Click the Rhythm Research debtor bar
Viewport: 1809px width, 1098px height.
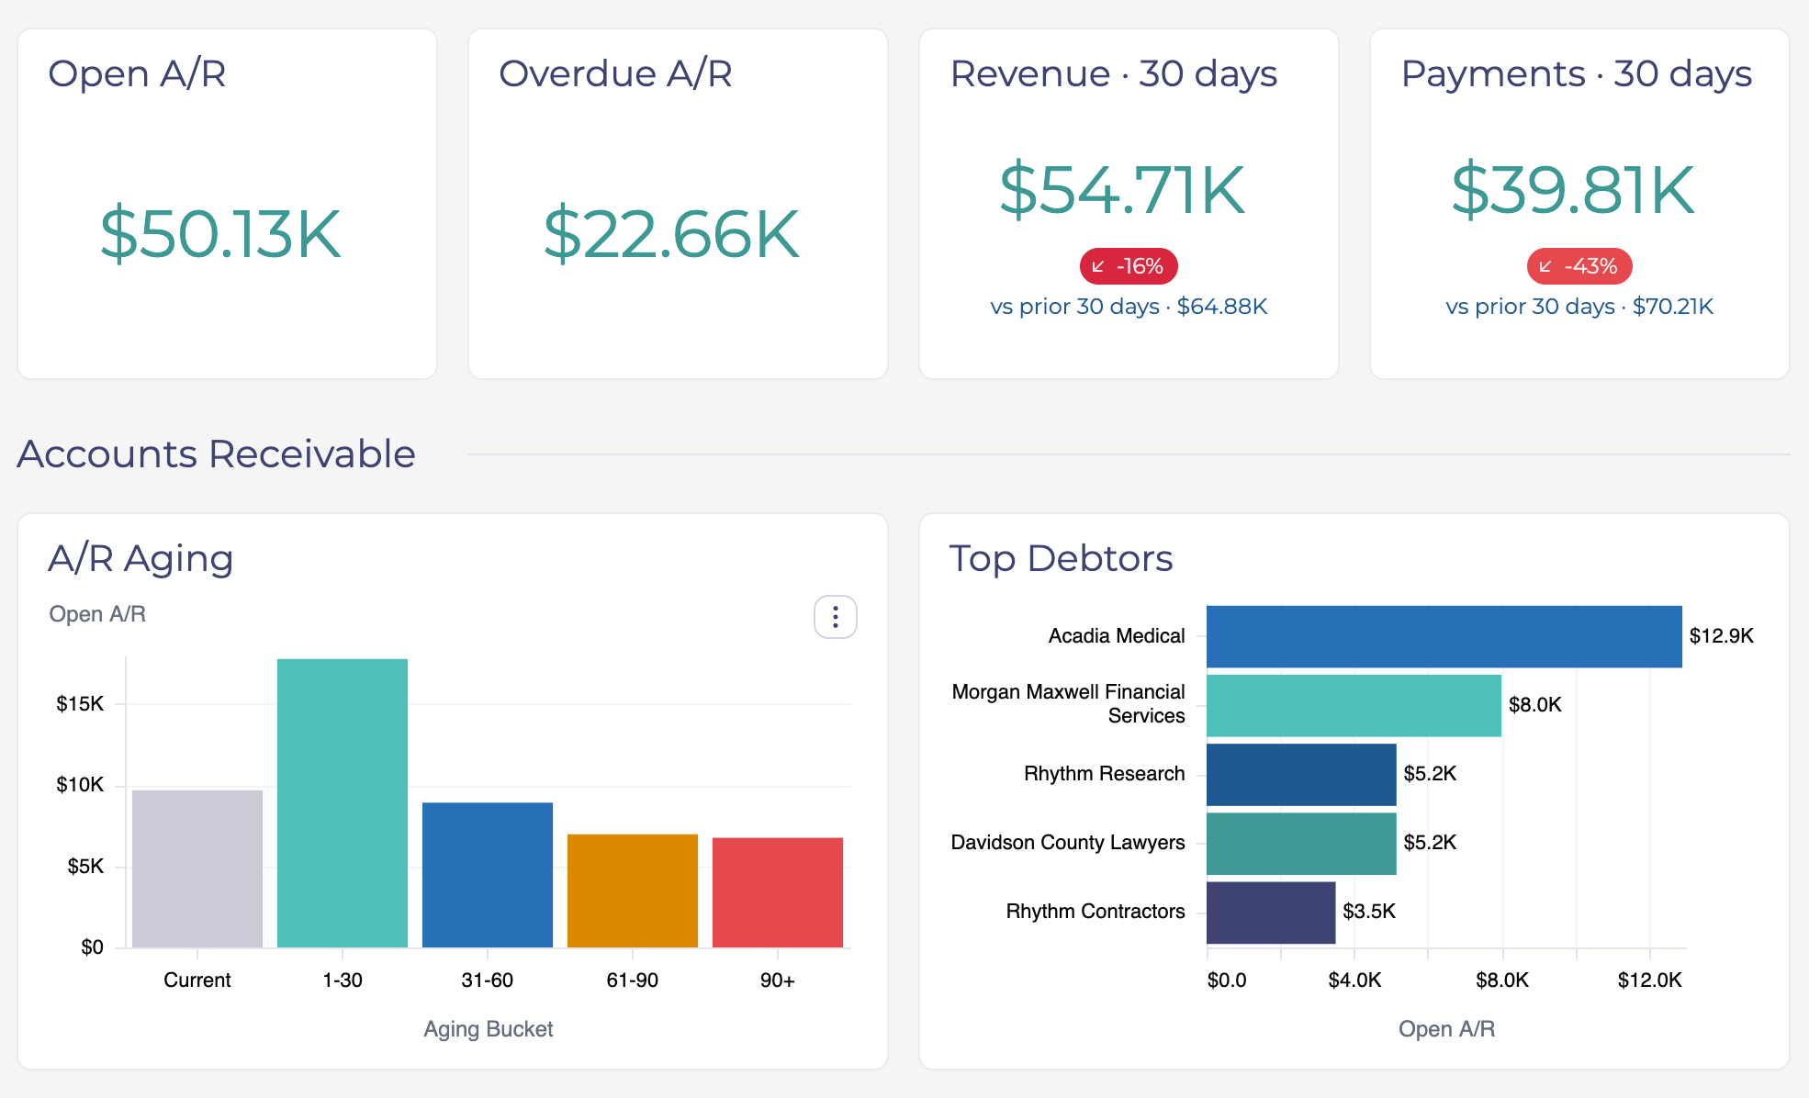coord(1301,774)
